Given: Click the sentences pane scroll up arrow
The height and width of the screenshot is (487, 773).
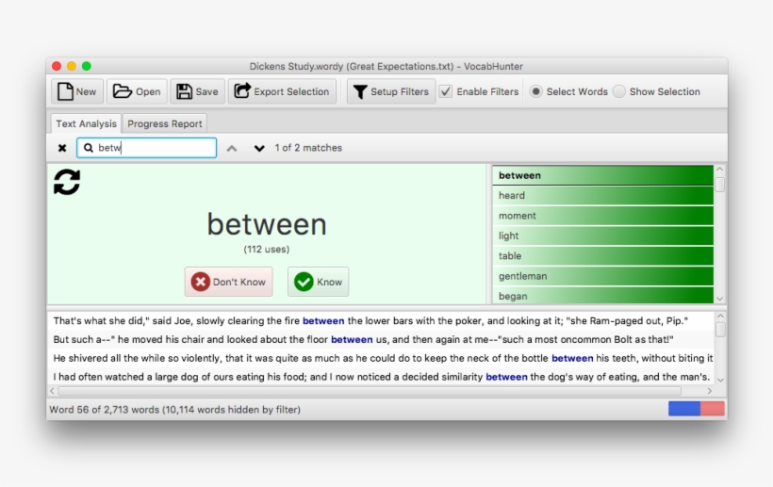Looking at the screenshot, I should pyautogui.click(x=720, y=316).
